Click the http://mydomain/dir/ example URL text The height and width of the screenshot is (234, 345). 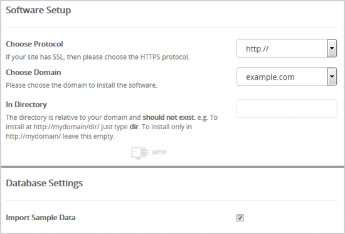67,127
